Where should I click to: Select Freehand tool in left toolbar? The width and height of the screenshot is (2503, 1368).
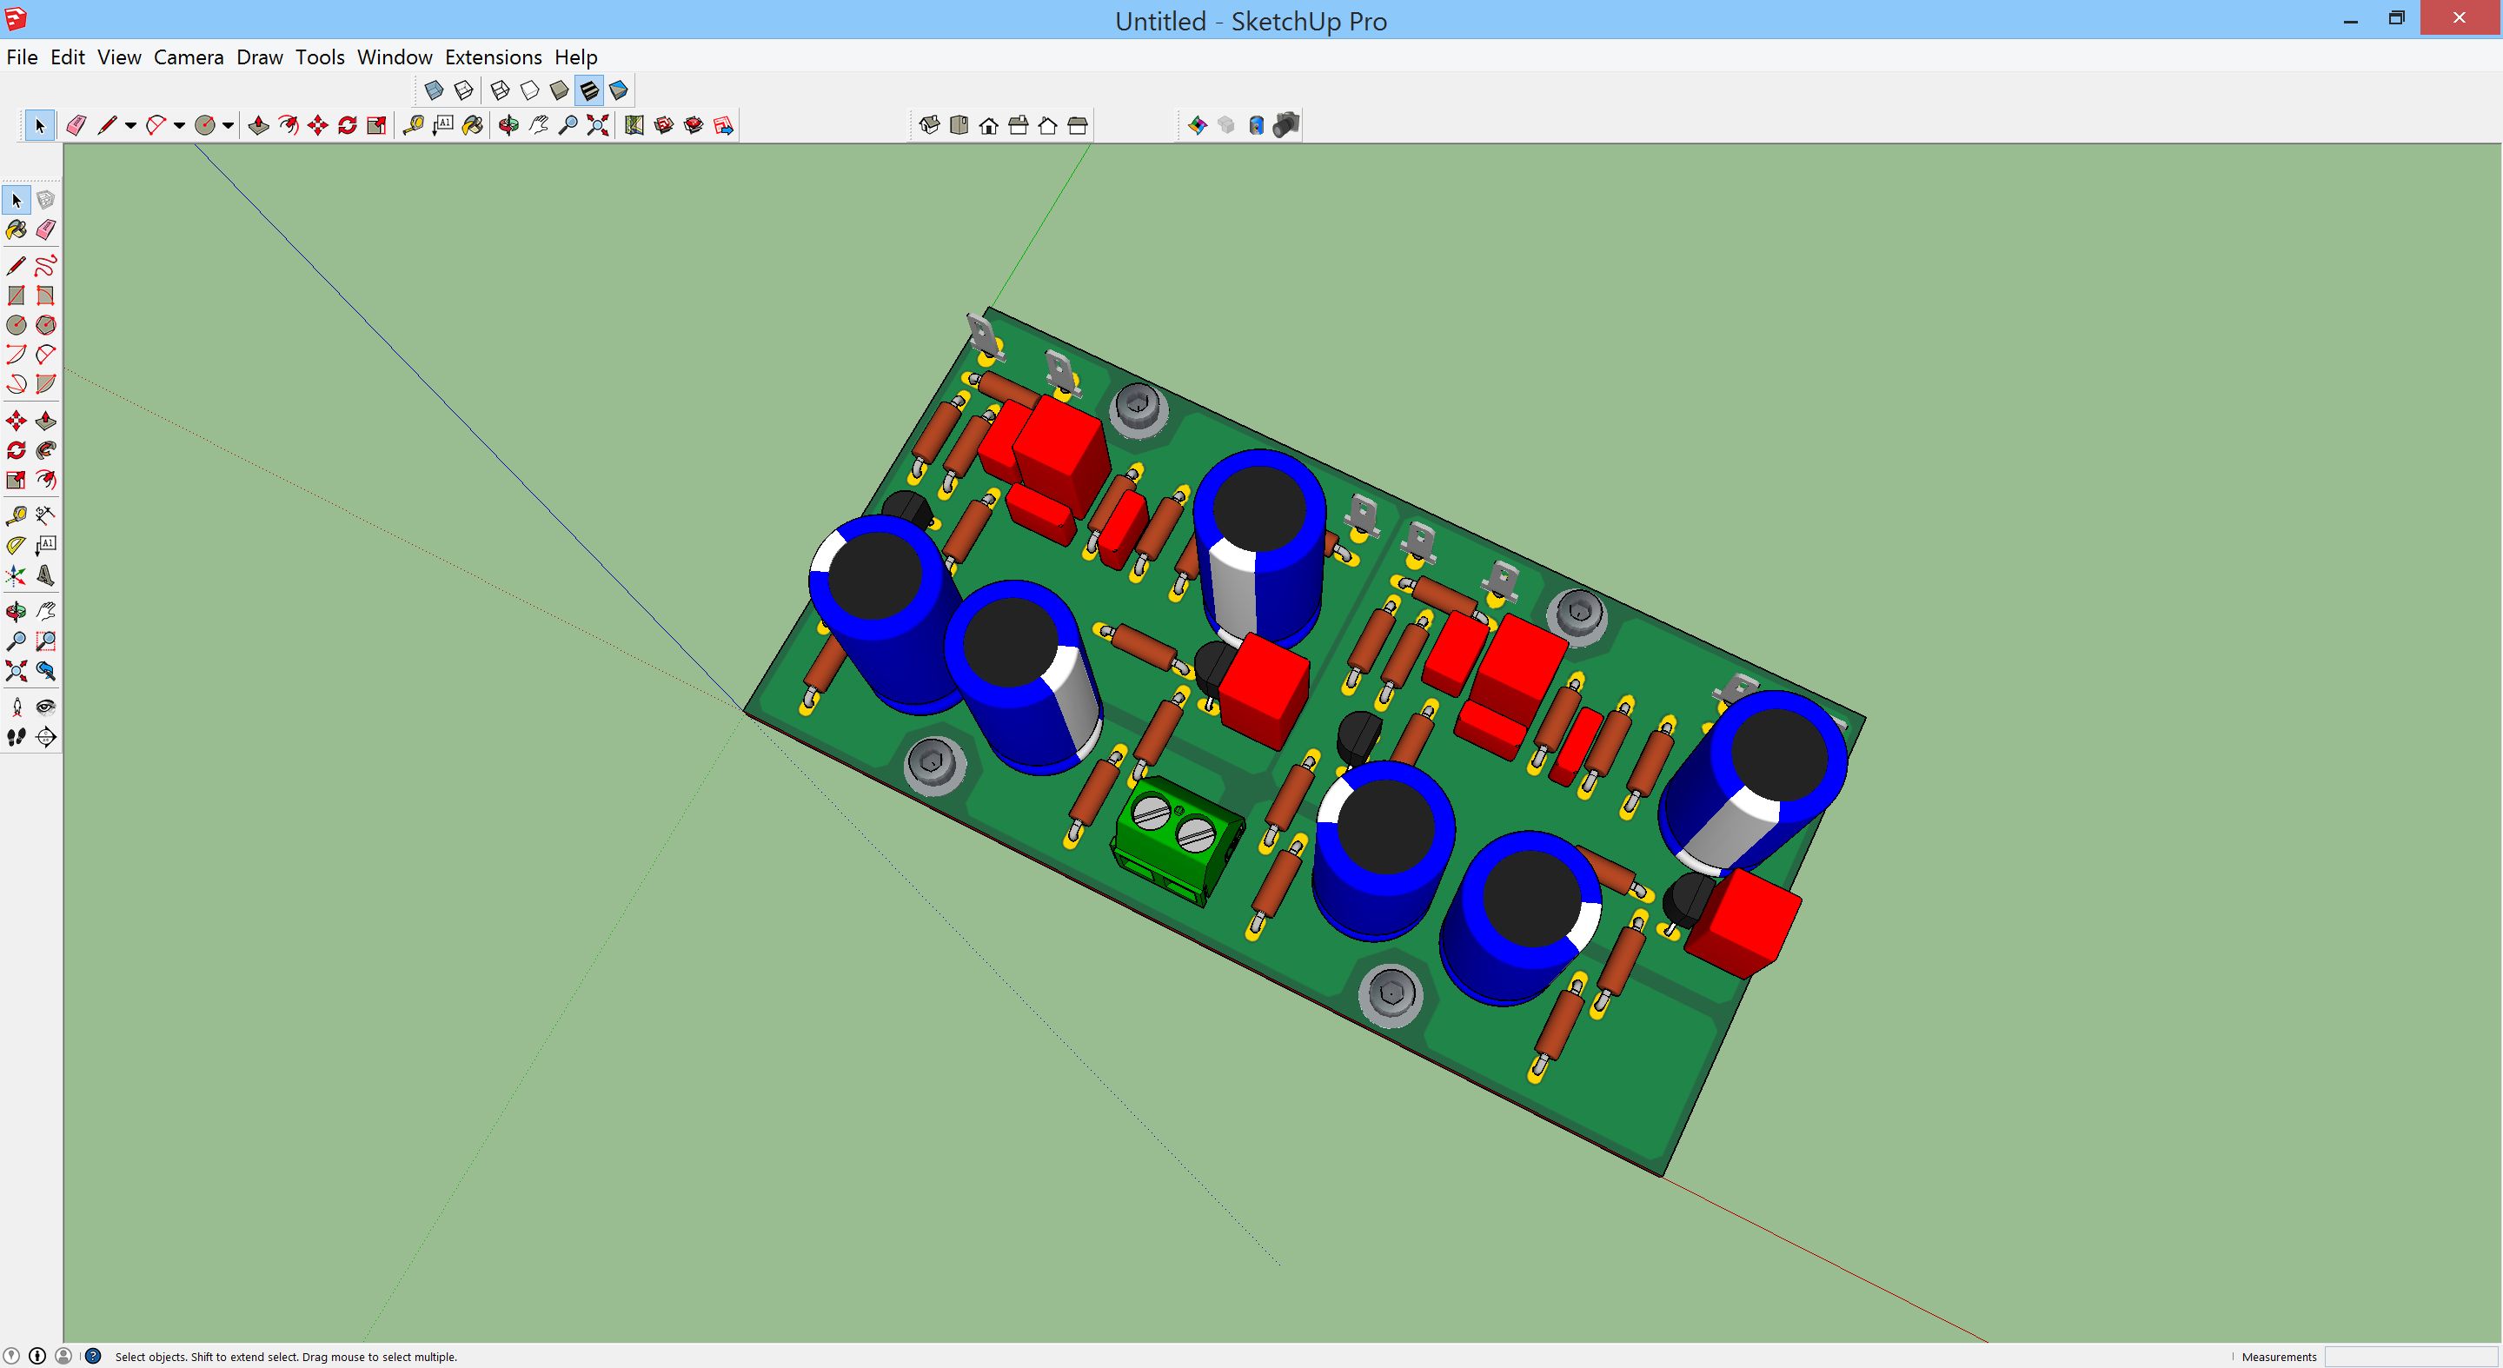point(46,265)
